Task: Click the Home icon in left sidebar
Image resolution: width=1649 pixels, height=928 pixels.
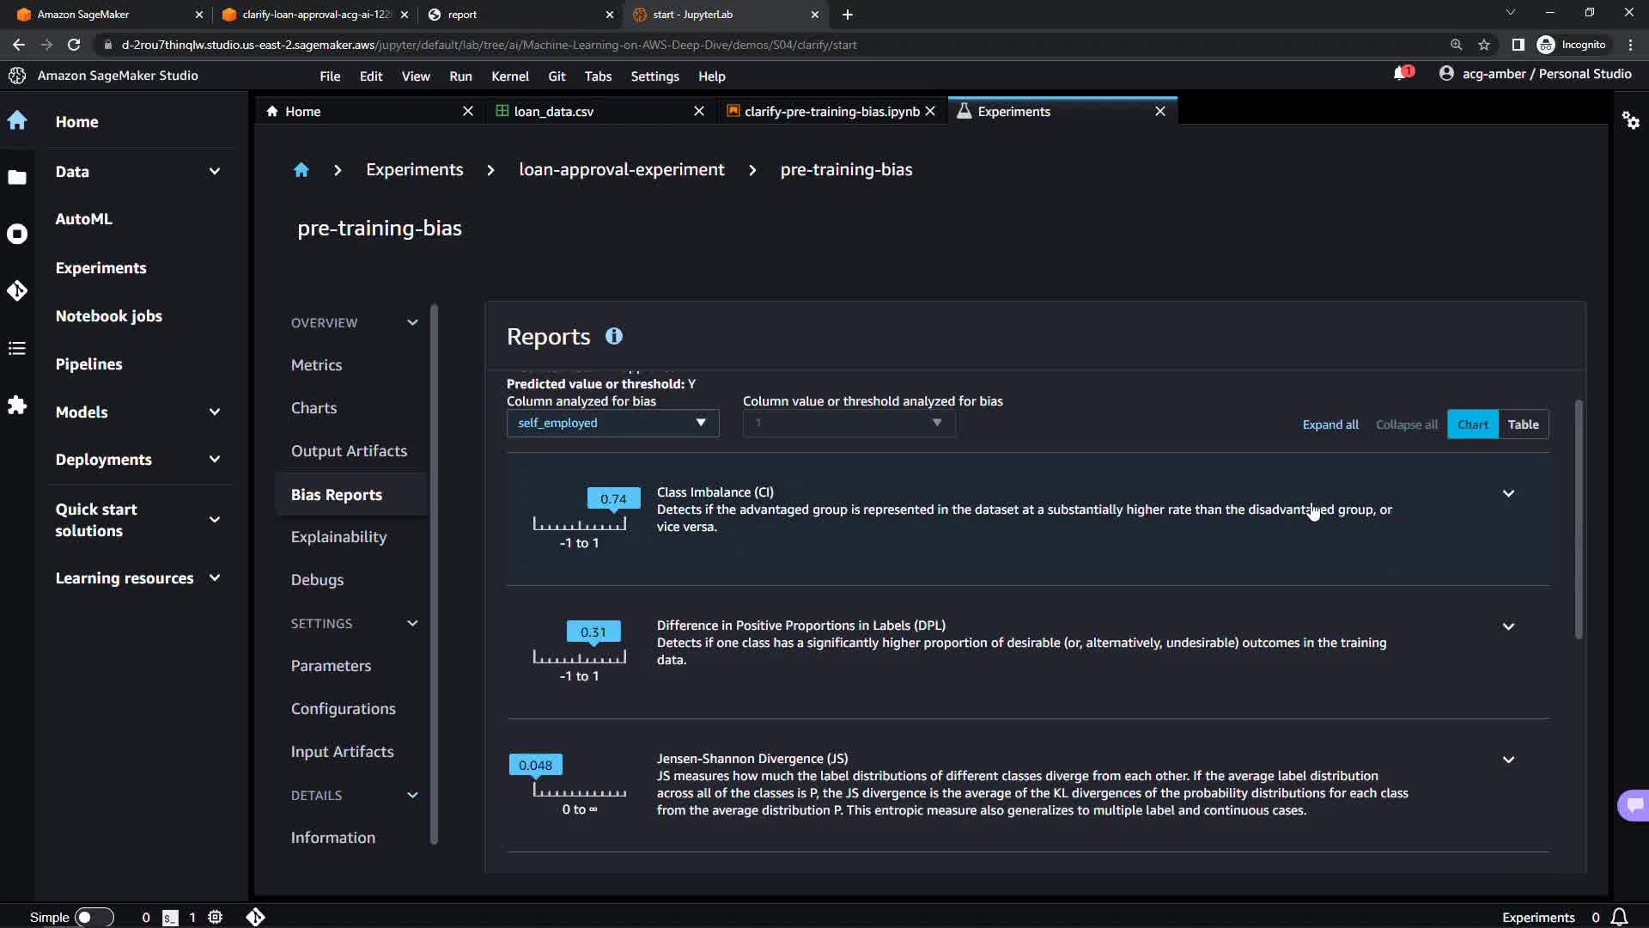Action: 17,121
